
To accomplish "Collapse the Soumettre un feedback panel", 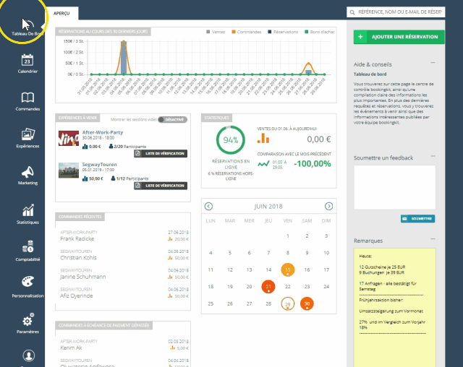I will [433, 156].
